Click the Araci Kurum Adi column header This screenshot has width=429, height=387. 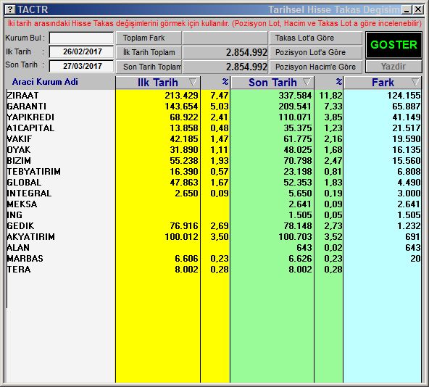pos(45,82)
